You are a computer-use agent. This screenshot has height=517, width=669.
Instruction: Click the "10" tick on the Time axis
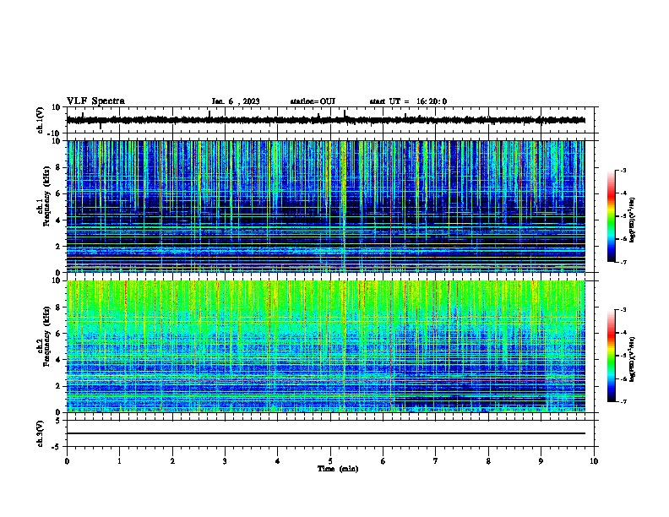(x=594, y=461)
